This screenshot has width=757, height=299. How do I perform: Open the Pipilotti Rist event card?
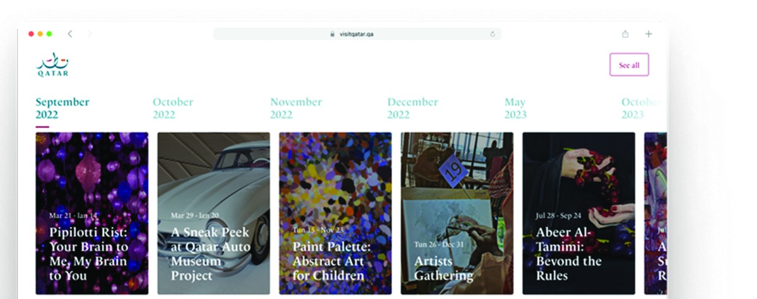[92, 213]
